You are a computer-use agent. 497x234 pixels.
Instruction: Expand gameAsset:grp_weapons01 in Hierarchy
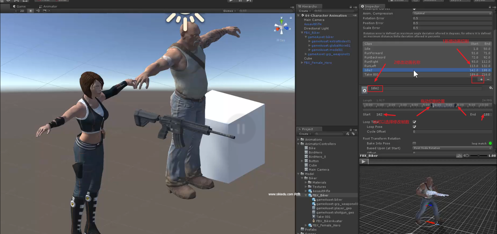tap(306, 54)
